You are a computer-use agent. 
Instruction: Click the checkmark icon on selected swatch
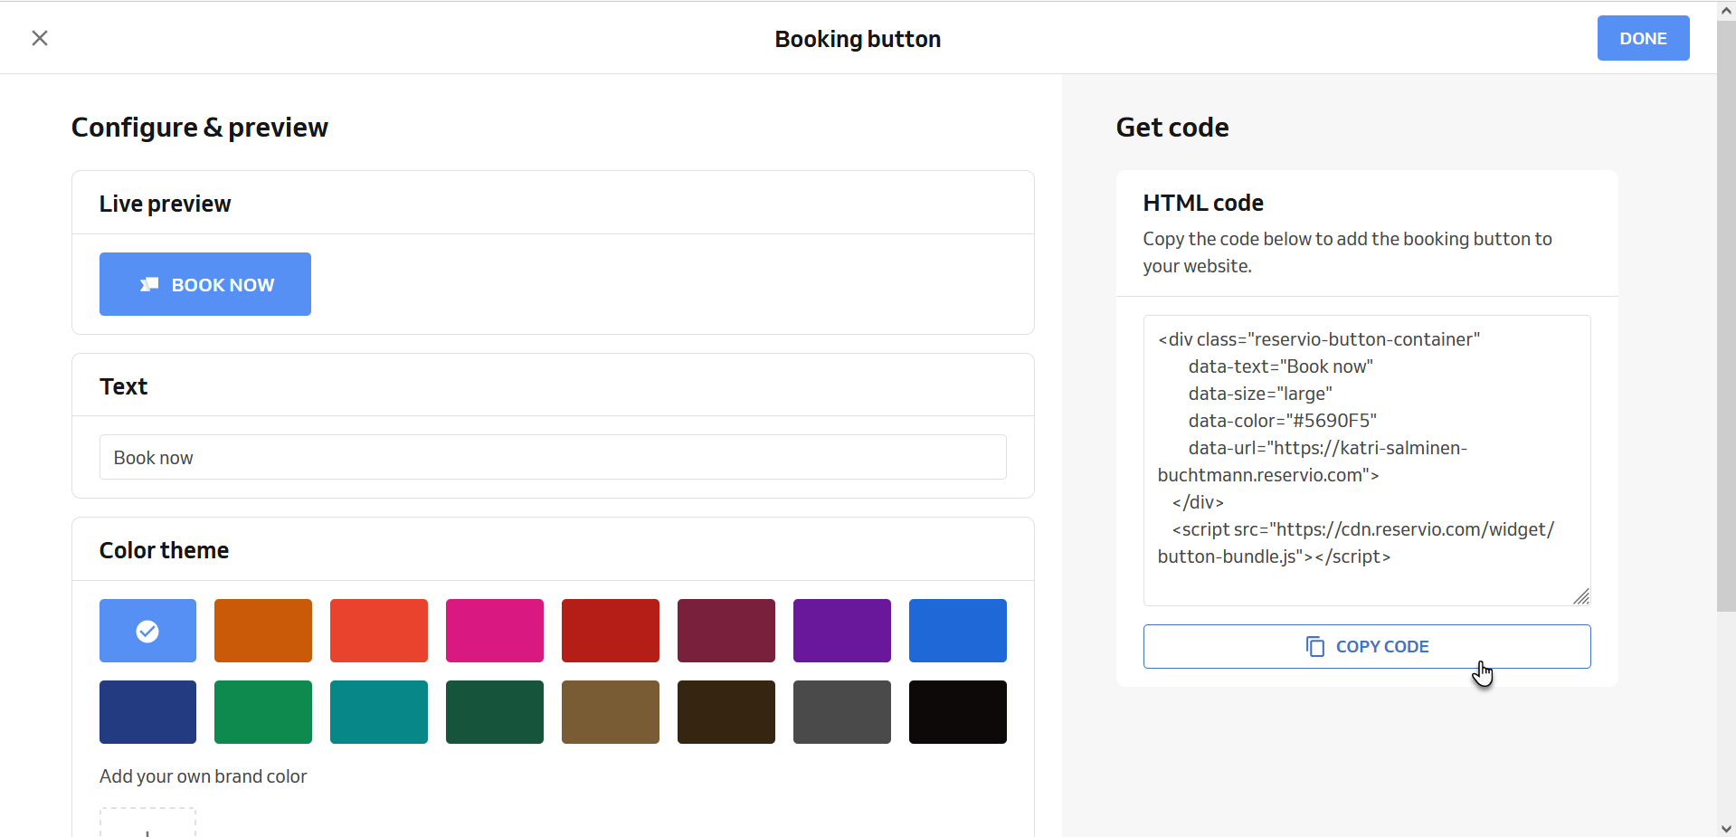click(x=147, y=631)
